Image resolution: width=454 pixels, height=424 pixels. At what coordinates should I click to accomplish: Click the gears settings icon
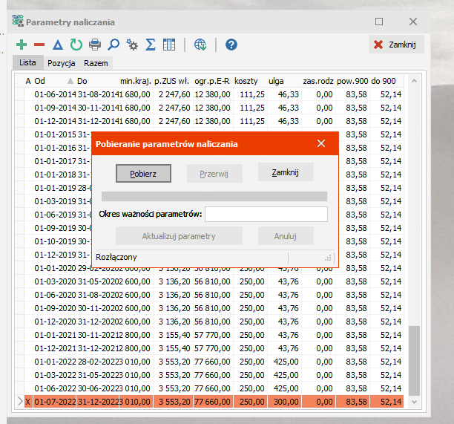[x=132, y=45]
